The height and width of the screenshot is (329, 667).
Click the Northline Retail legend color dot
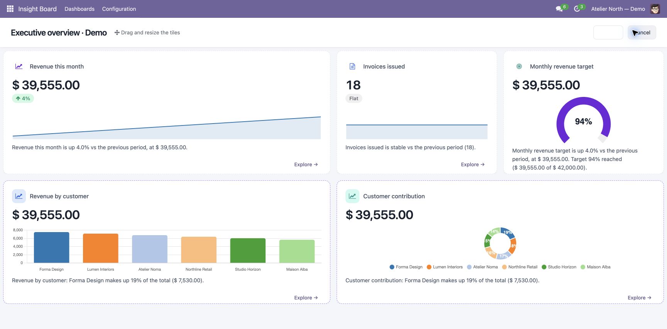tap(504, 267)
